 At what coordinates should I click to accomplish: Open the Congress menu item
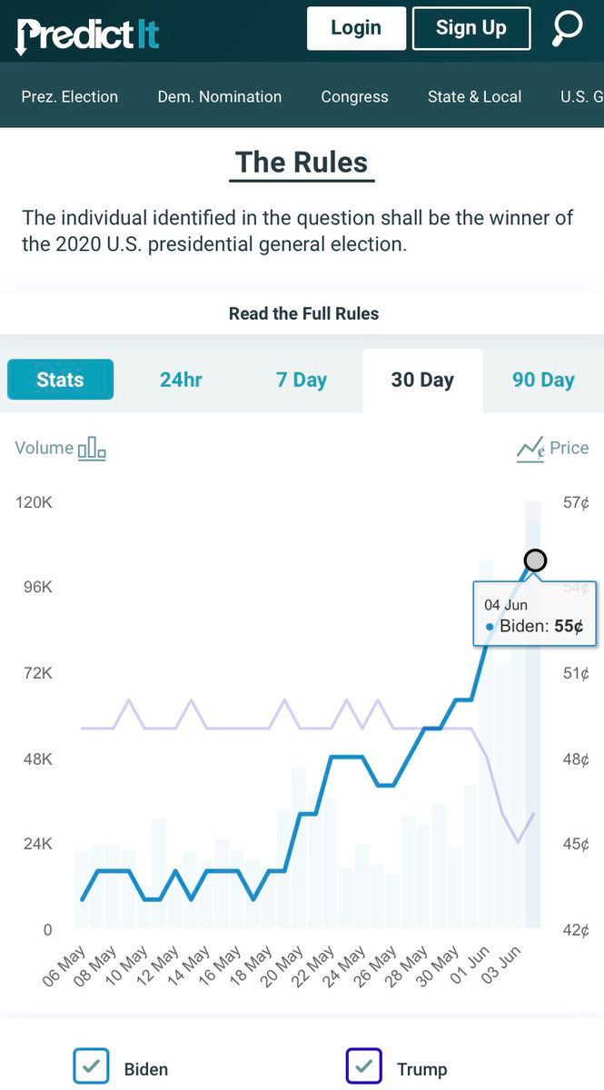tap(354, 96)
